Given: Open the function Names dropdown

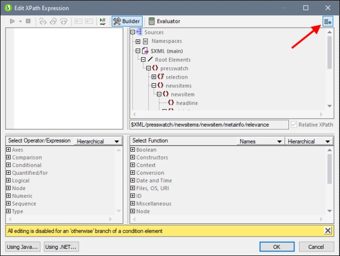Looking at the screenshot, I should [260, 142].
